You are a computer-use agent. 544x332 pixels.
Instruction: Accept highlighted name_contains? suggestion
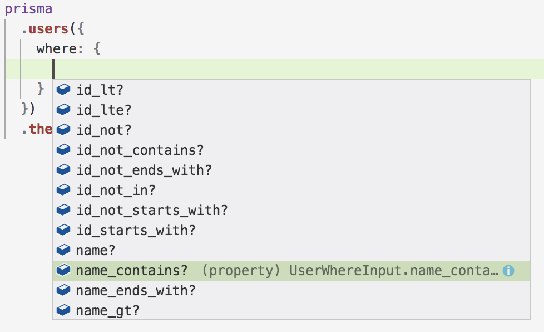[x=132, y=270]
